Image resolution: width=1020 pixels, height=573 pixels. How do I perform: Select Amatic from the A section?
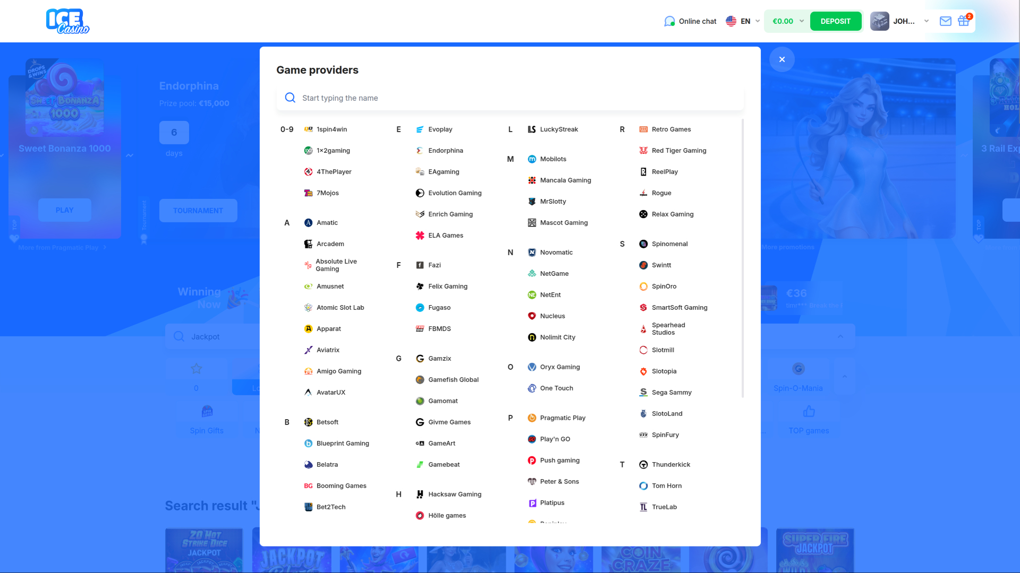[327, 223]
